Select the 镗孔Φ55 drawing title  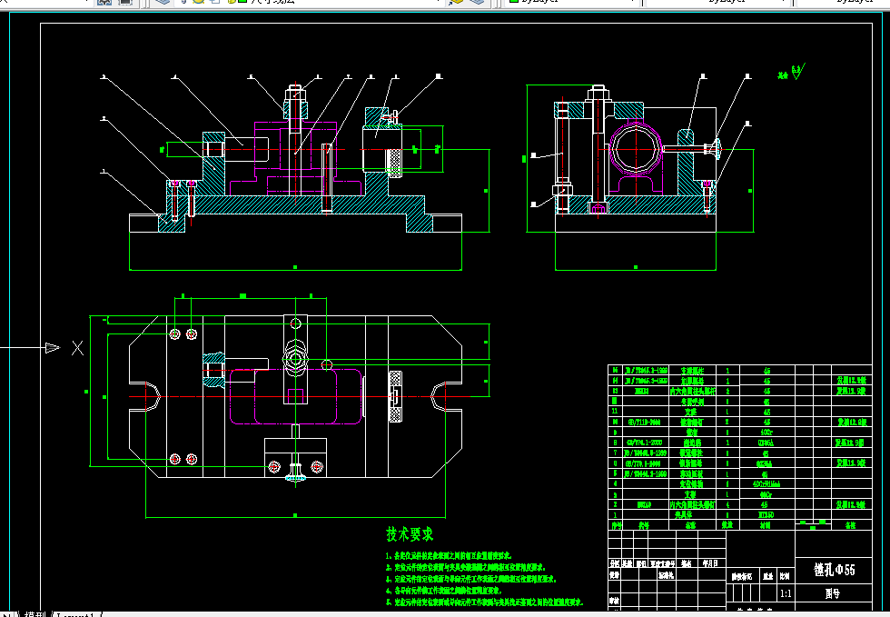pos(834,570)
